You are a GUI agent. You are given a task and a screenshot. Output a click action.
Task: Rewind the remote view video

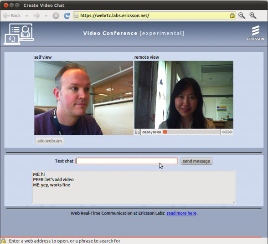pyautogui.click(x=224, y=132)
